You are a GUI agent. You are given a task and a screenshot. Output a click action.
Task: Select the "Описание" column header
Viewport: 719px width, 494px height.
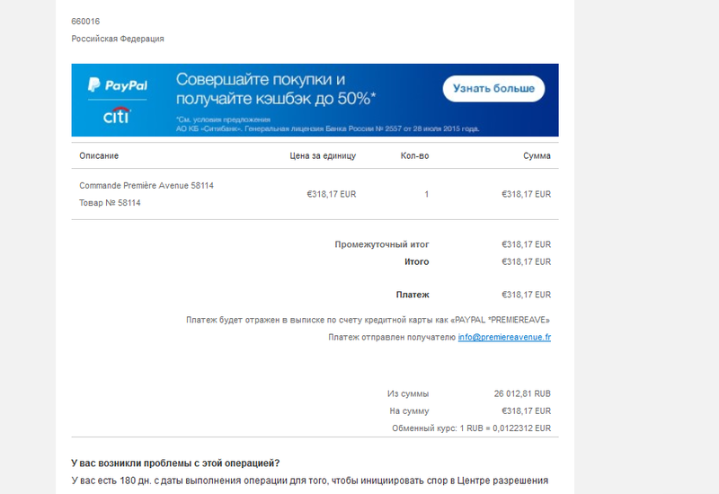[x=99, y=155]
